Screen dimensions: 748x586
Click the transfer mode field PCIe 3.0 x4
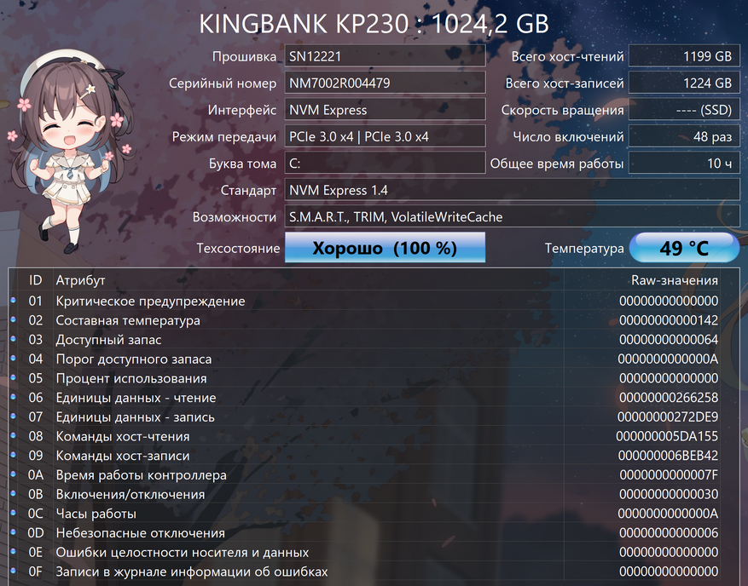click(x=385, y=136)
